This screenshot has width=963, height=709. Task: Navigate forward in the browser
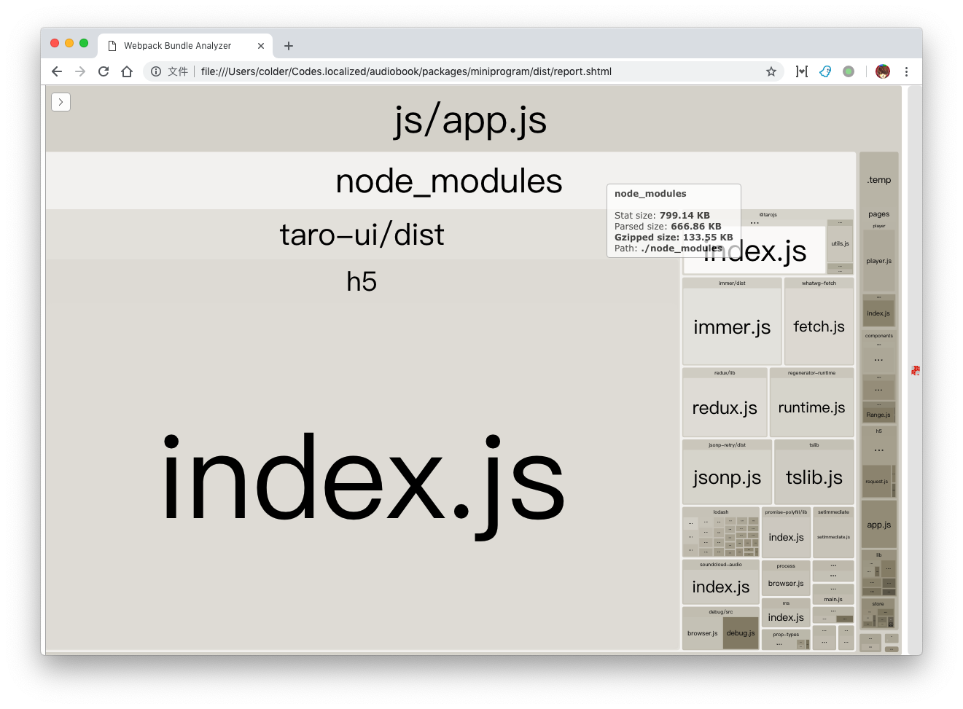coord(79,71)
